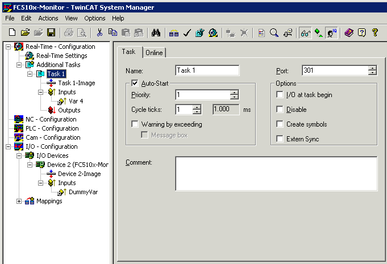This screenshot has height=264, width=387.
Task: Click the choose target system icon
Action: (288, 32)
